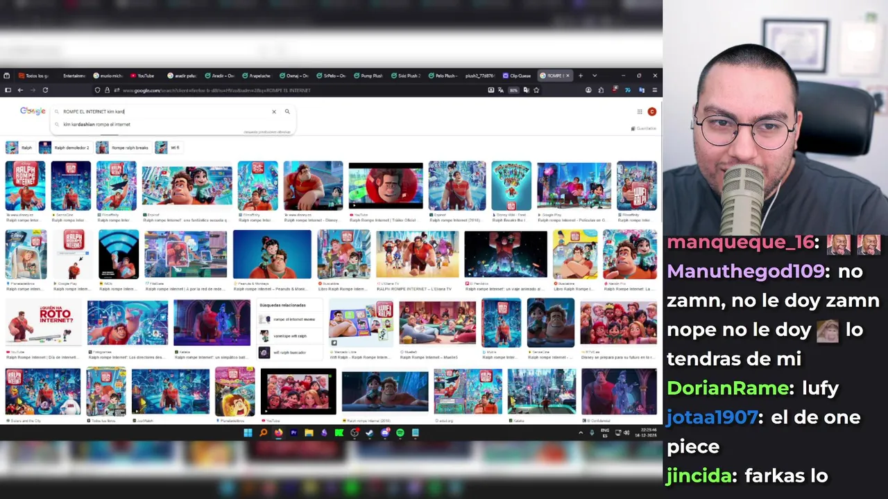The width and height of the screenshot is (888, 499).
Task: Open the red circle Ralph trailer thumbnail
Action: tap(385, 186)
